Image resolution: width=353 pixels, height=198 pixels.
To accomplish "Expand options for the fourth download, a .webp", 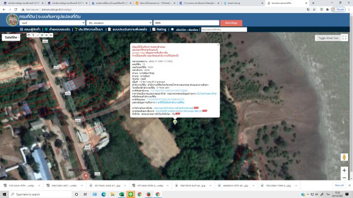I will (x=168, y=186).
